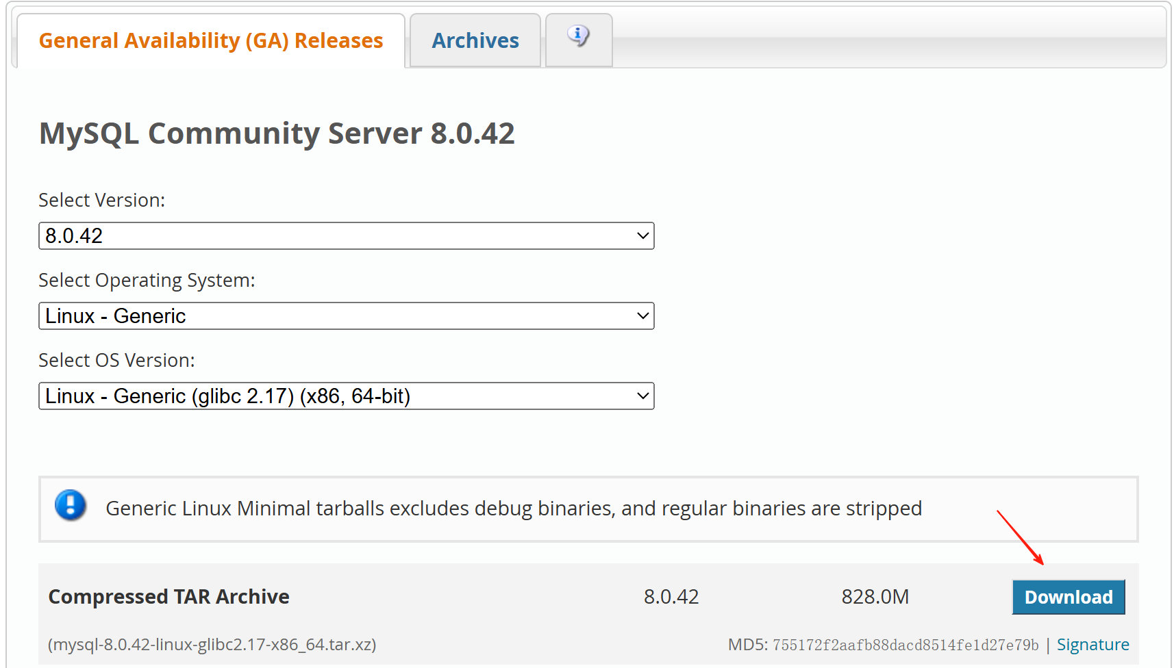1174x668 pixels.
Task: Click the Generic Linux Minimal tarballs notice text
Action: coord(514,509)
